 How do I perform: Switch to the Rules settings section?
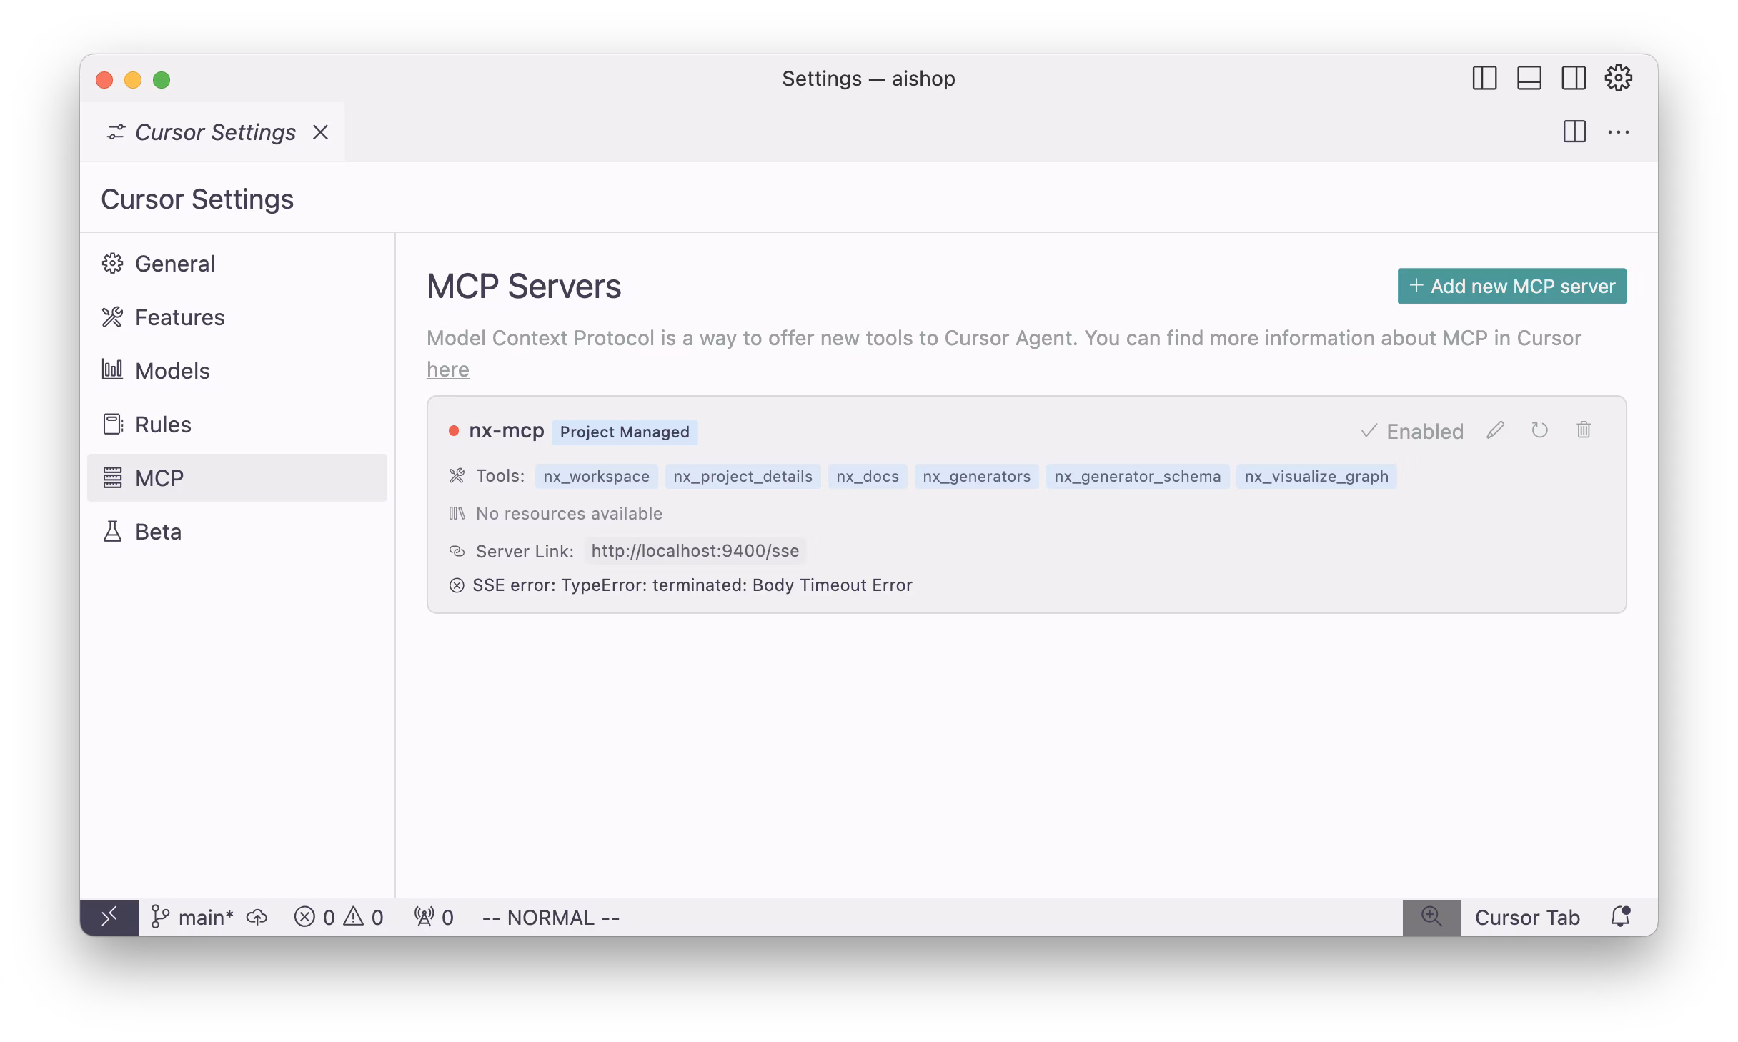162,424
